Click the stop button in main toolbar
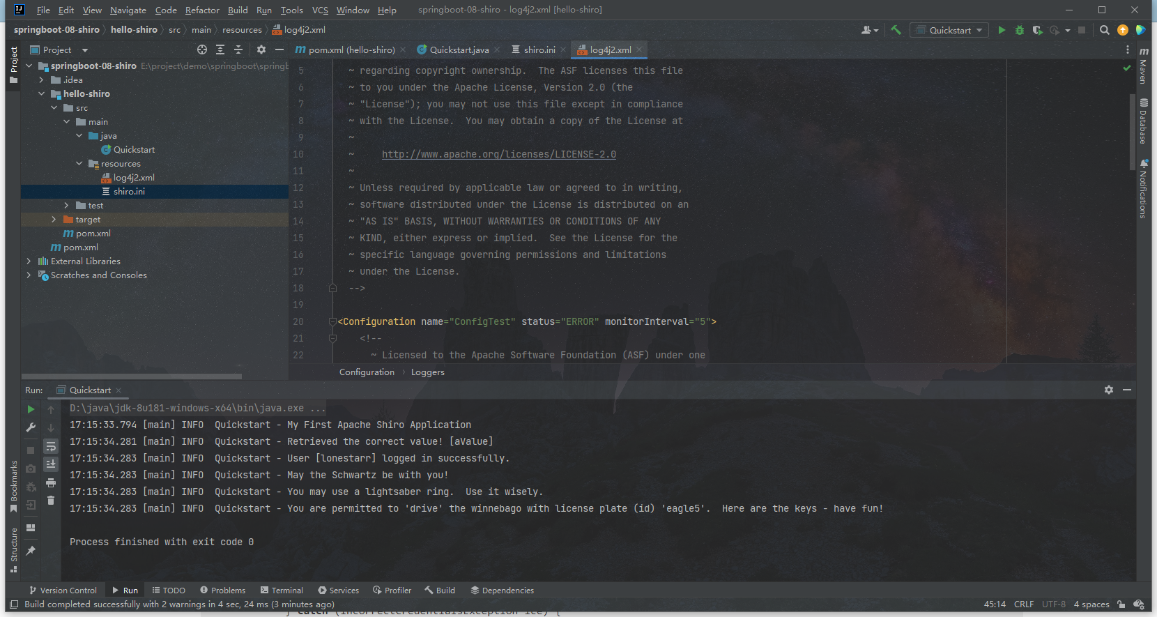1157x617 pixels. pos(1082,30)
